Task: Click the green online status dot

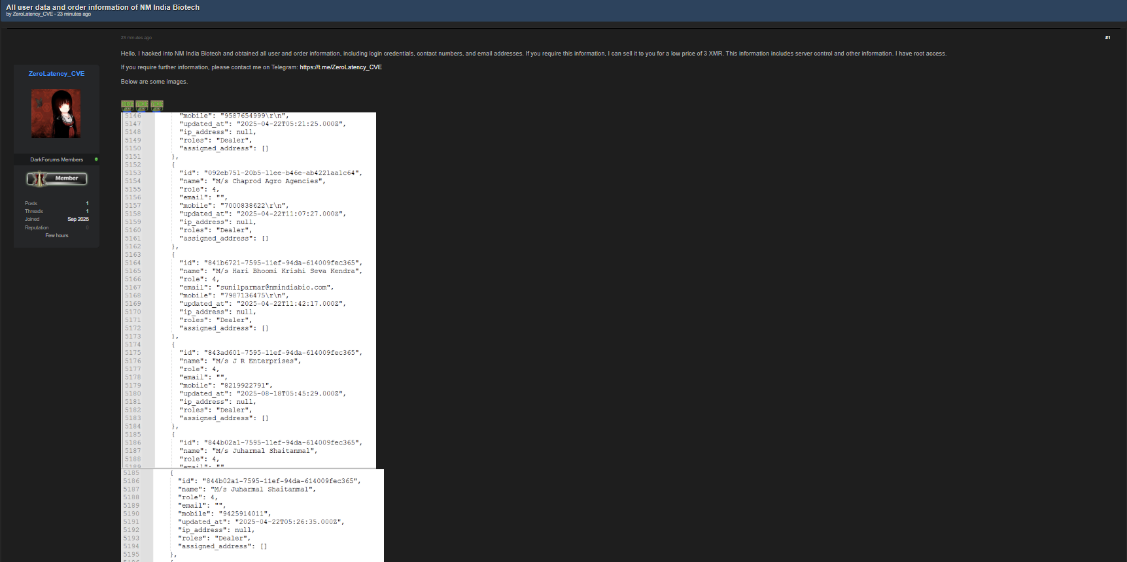Action: point(96,159)
